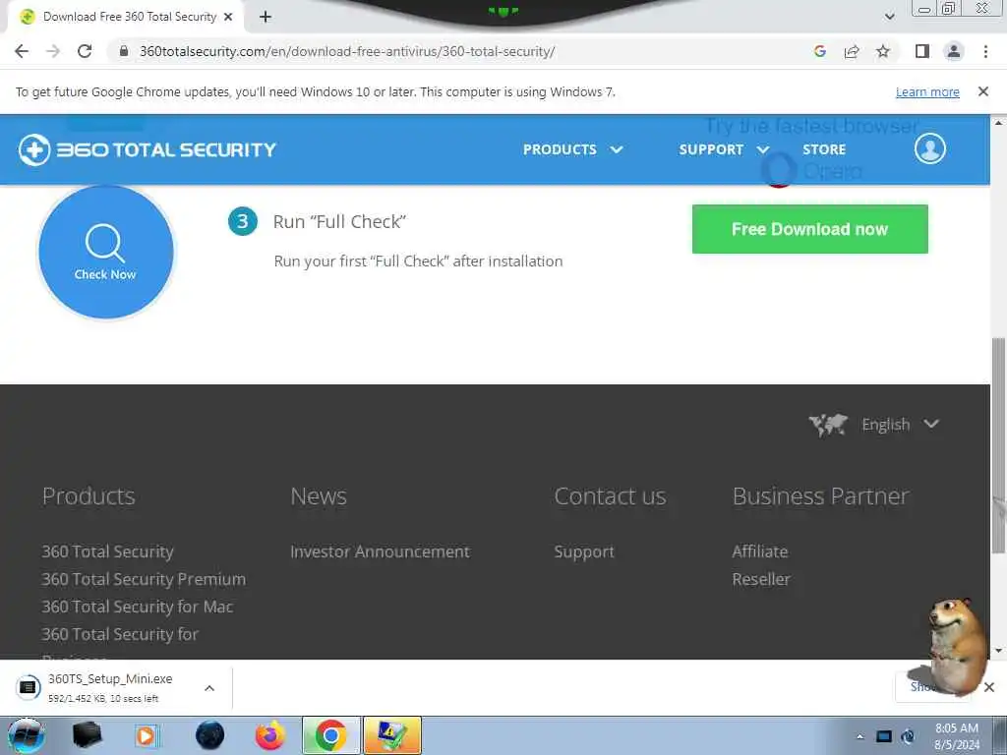Image resolution: width=1007 pixels, height=755 pixels.
Task: Close the downloads bar
Action: click(x=989, y=687)
